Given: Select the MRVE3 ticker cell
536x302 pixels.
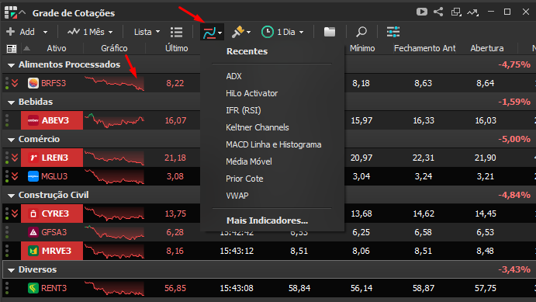Looking at the screenshot, I should tap(52, 251).
